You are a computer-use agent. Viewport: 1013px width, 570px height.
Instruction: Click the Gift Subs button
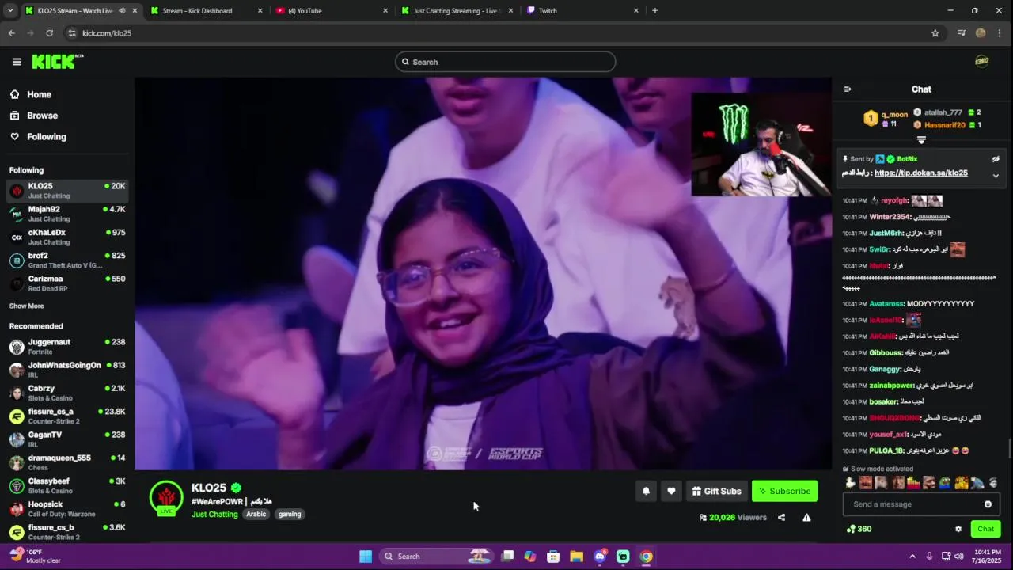(716, 491)
